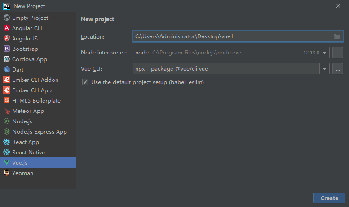Image resolution: width=349 pixels, height=207 pixels.
Task: Click the React Native atom icon
Action: point(7,152)
